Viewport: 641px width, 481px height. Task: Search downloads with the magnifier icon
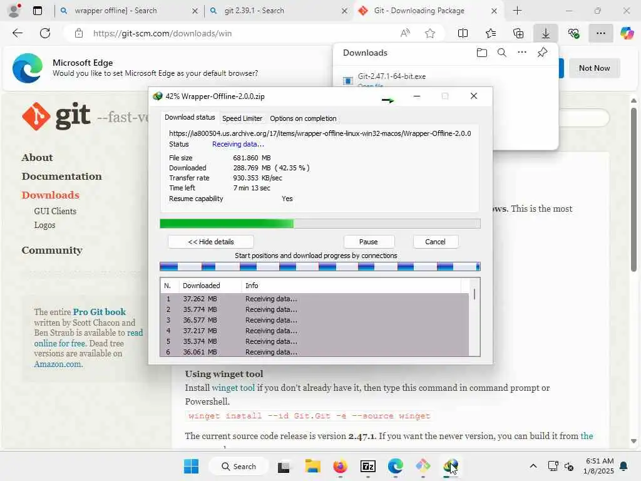point(502,53)
